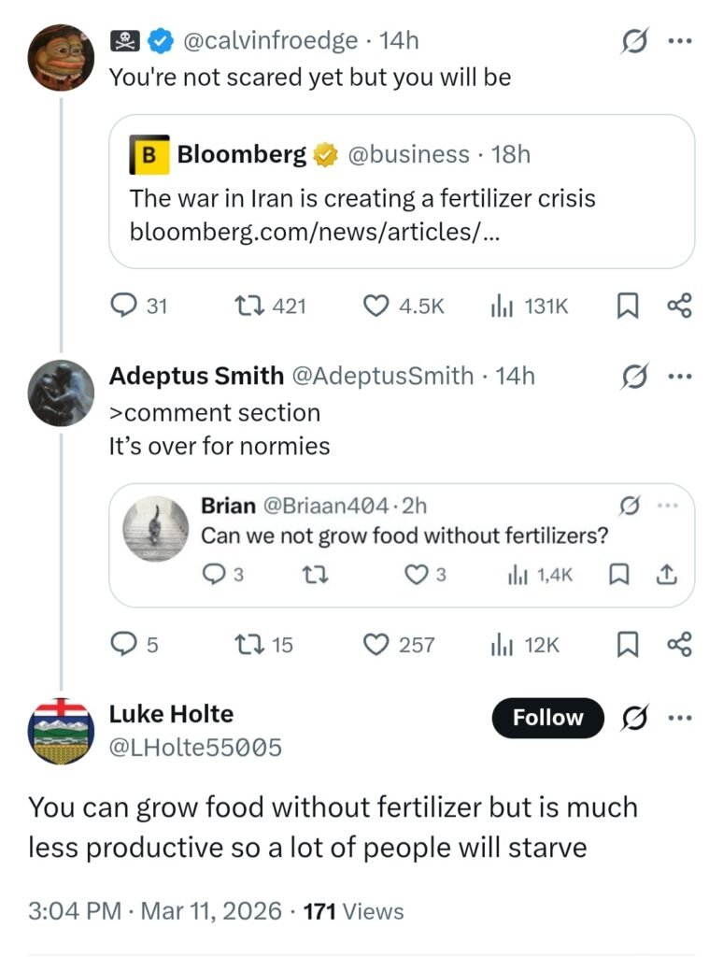Screen dimensions: 723x957
Task: Reply to Adeptus Smith's post
Action: tap(122, 644)
